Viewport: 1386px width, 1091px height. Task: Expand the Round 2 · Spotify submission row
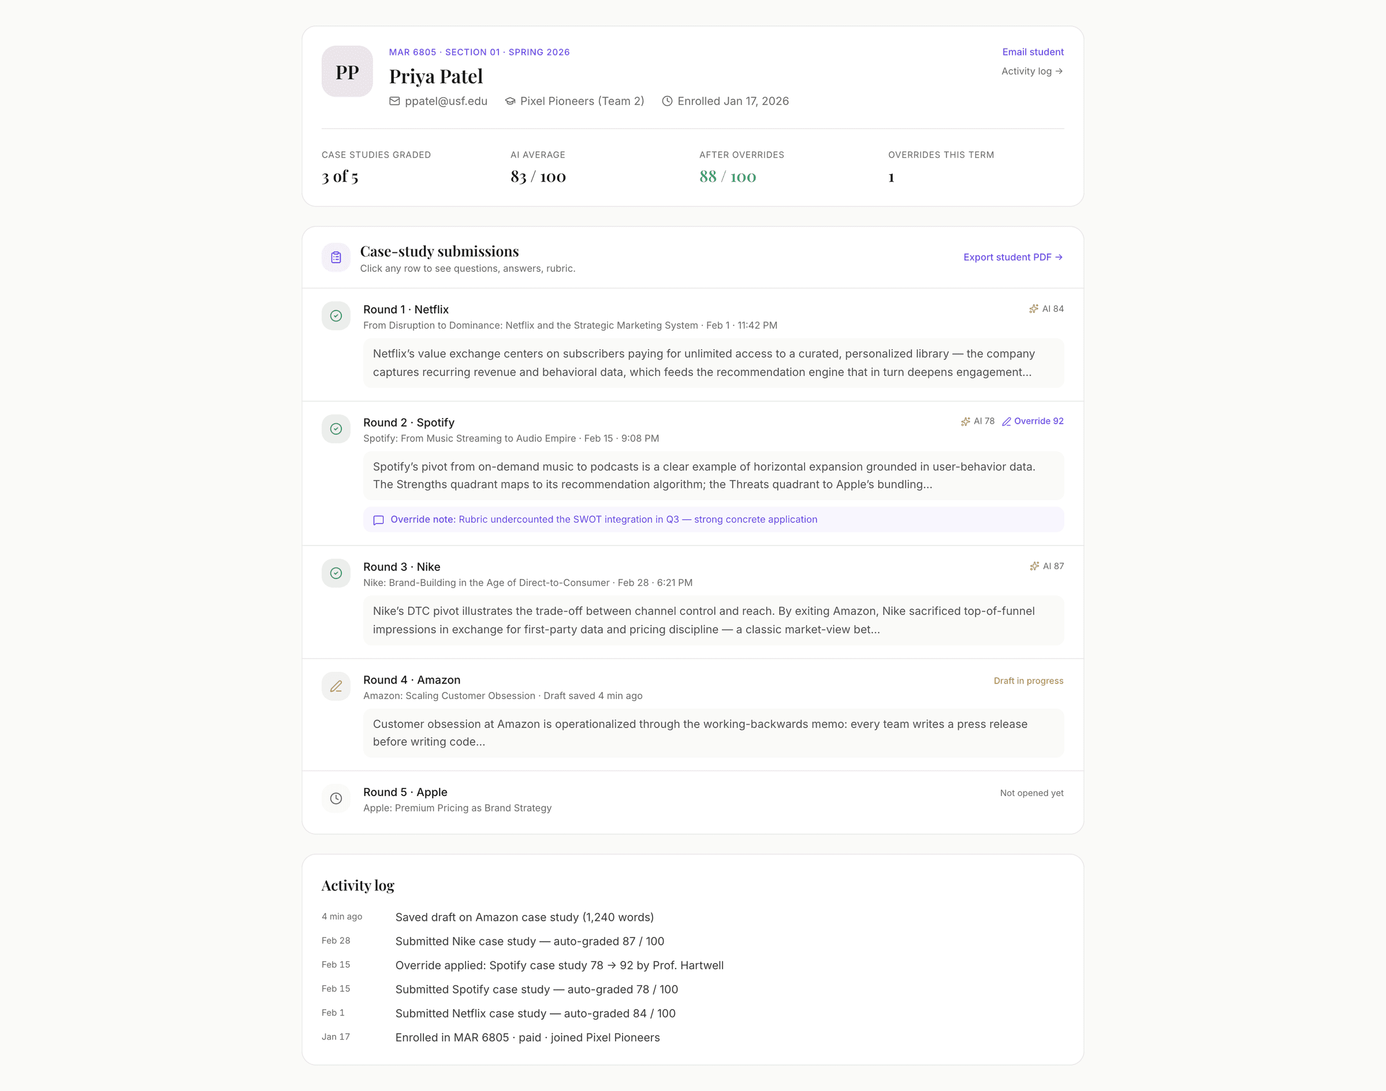coord(692,473)
